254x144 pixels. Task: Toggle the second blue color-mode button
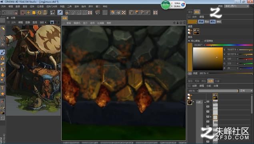[213, 22]
